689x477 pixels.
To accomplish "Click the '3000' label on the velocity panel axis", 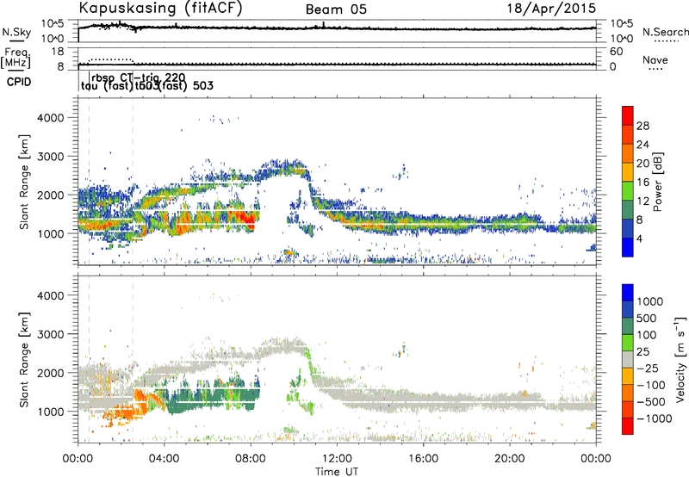I will click(x=51, y=334).
